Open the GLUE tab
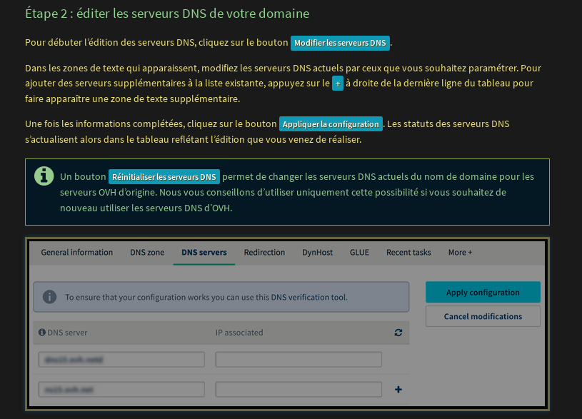 pyautogui.click(x=359, y=253)
